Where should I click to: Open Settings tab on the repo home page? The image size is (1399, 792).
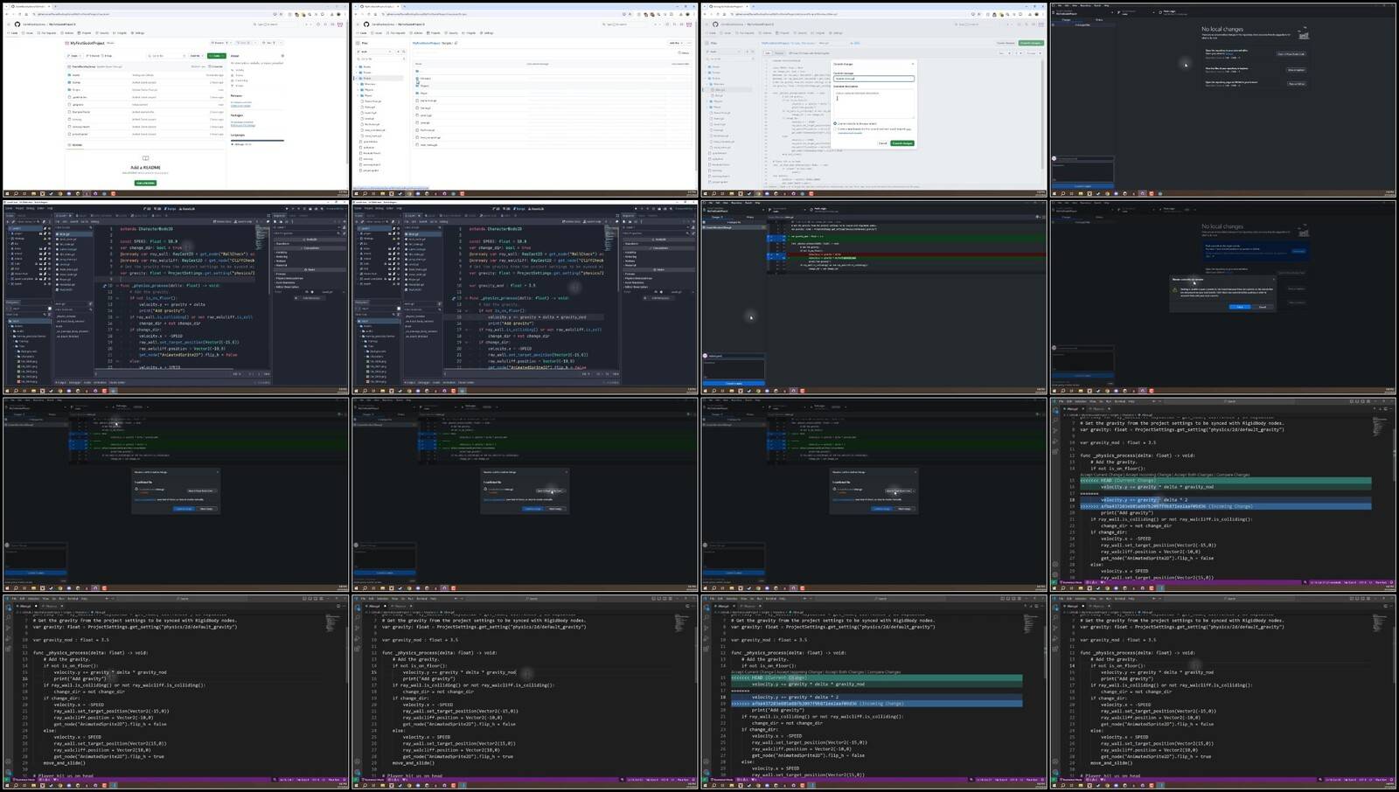[x=137, y=33]
